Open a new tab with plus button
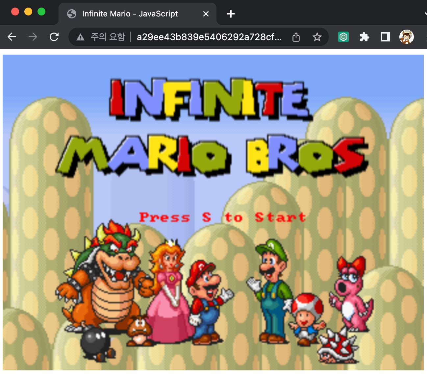The image size is (427, 375). 231,14
